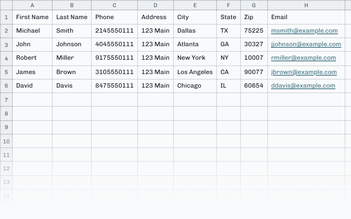
Task: Select phone number 2145550111
Action: [x=114, y=31]
